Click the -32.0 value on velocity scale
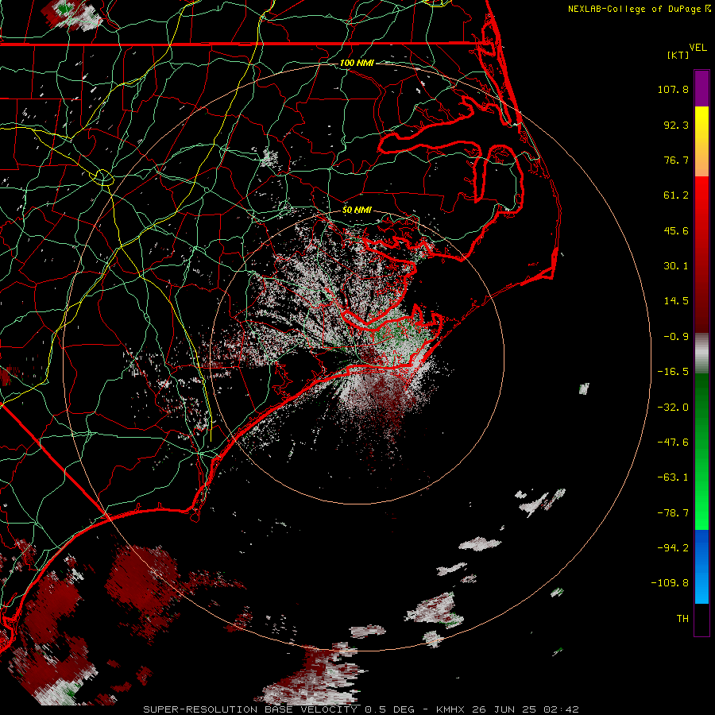 [673, 408]
